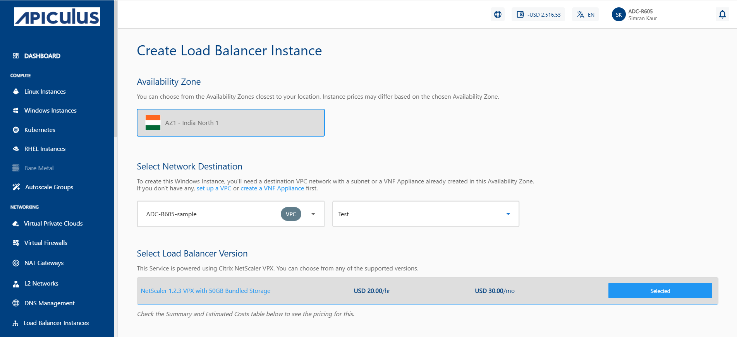Click the DNS Management globe icon
Screen dimensions: 737x337
click(16, 303)
